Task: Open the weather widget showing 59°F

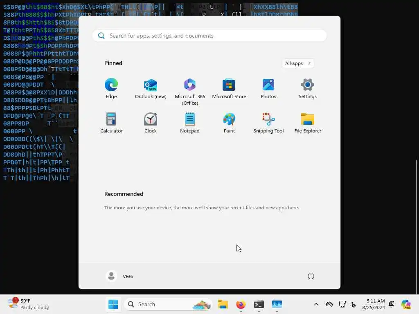Action: (x=28, y=304)
